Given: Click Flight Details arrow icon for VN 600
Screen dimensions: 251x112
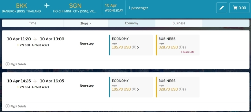Looking at the screenshot, I should pos(8,64).
